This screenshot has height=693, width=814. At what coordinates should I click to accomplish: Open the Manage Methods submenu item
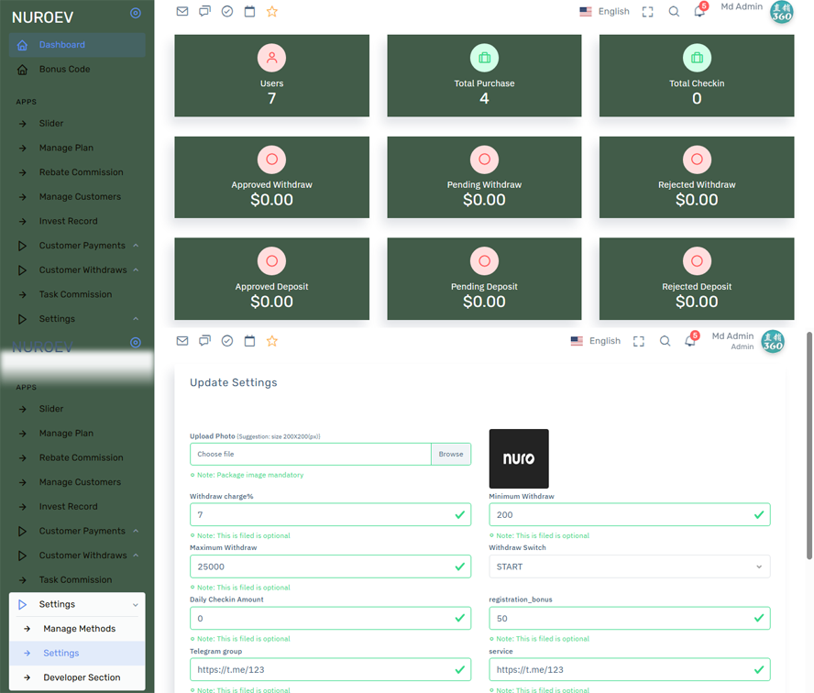(79, 629)
